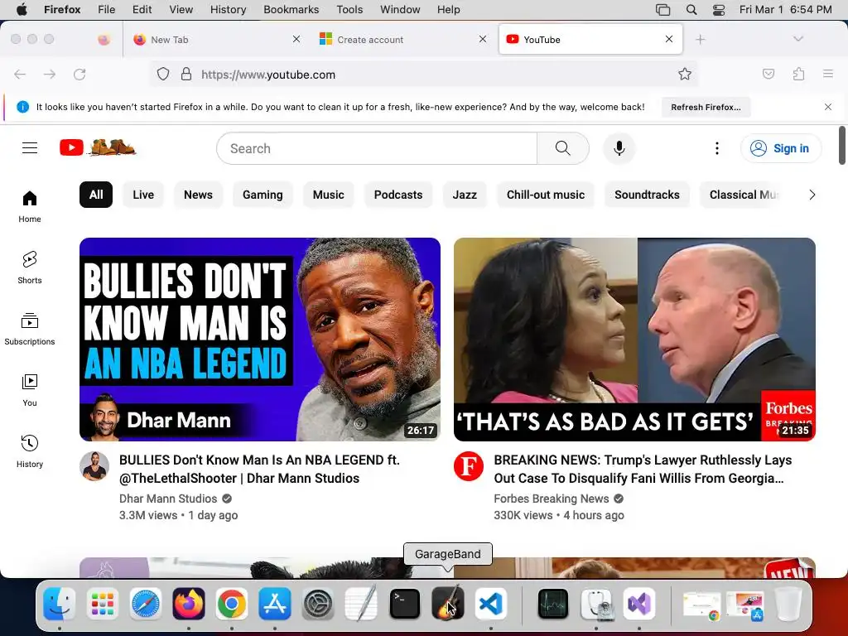848x636 pixels.
Task: Open Terminal from the Dock
Action: 404,604
